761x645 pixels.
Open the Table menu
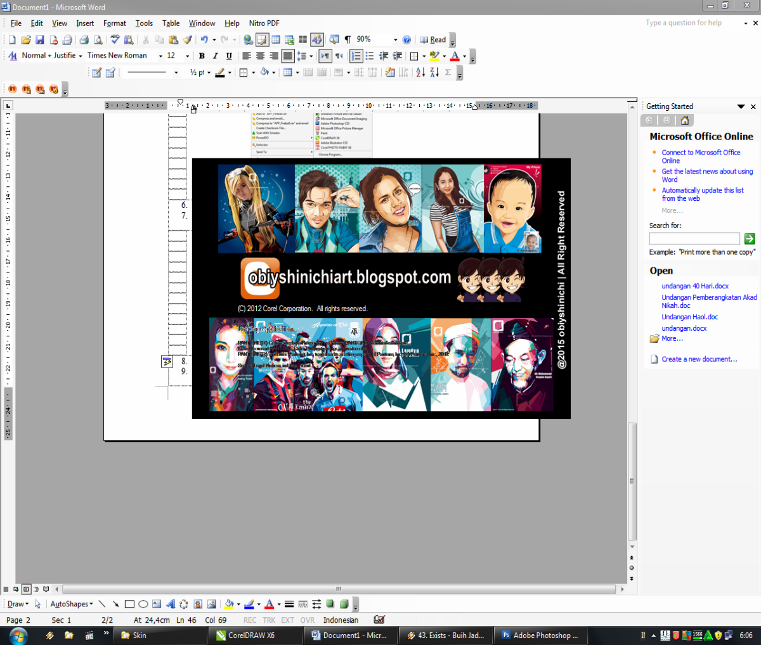pyautogui.click(x=170, y=23)
